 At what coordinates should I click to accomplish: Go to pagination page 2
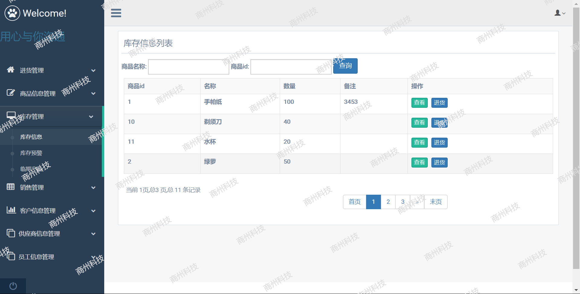388,202
